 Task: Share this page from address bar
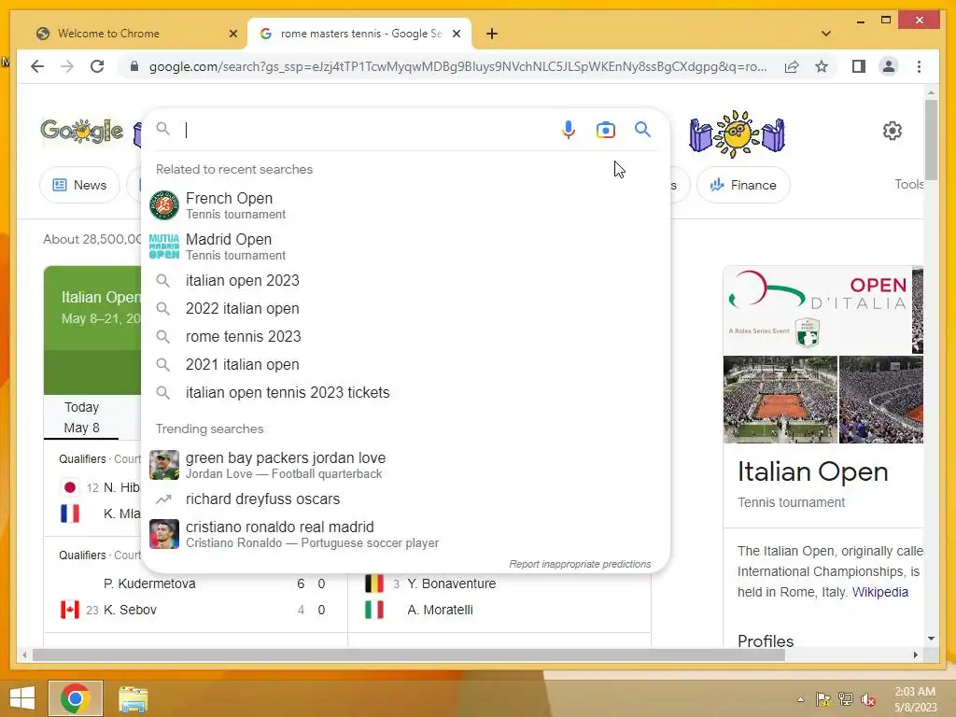792,66
